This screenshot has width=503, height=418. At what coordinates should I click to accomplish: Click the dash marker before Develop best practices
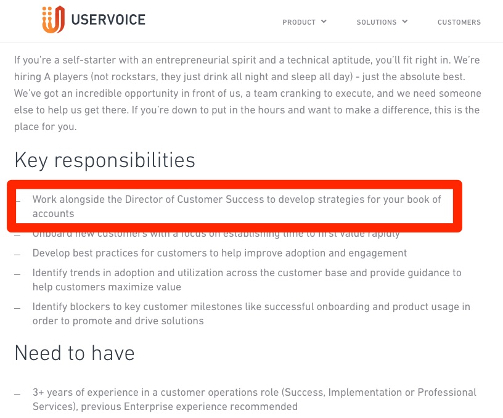coord(17,255)
